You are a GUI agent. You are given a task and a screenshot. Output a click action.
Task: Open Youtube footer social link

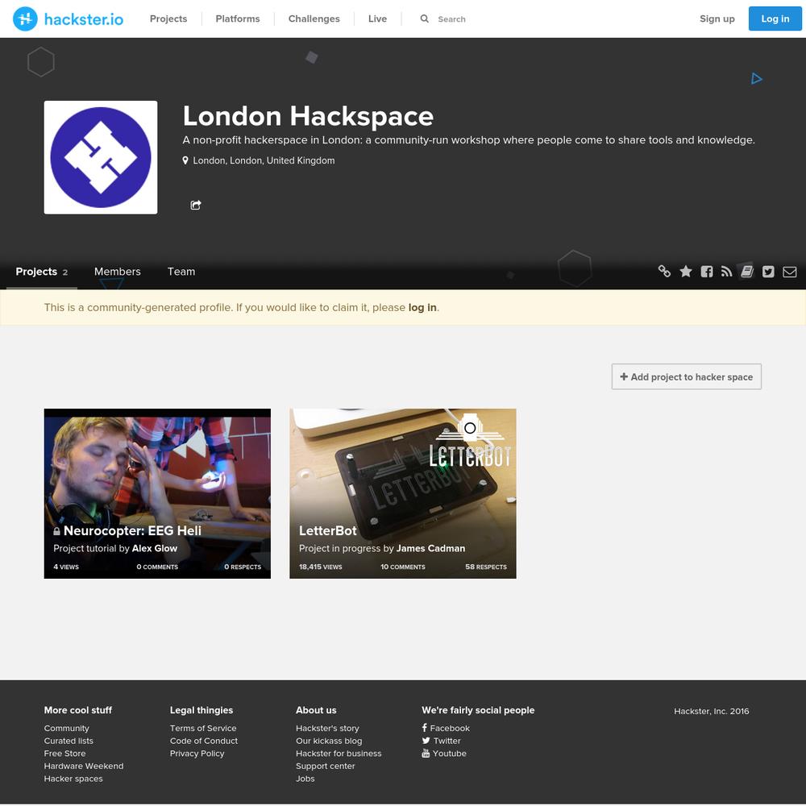click(444, 754)
